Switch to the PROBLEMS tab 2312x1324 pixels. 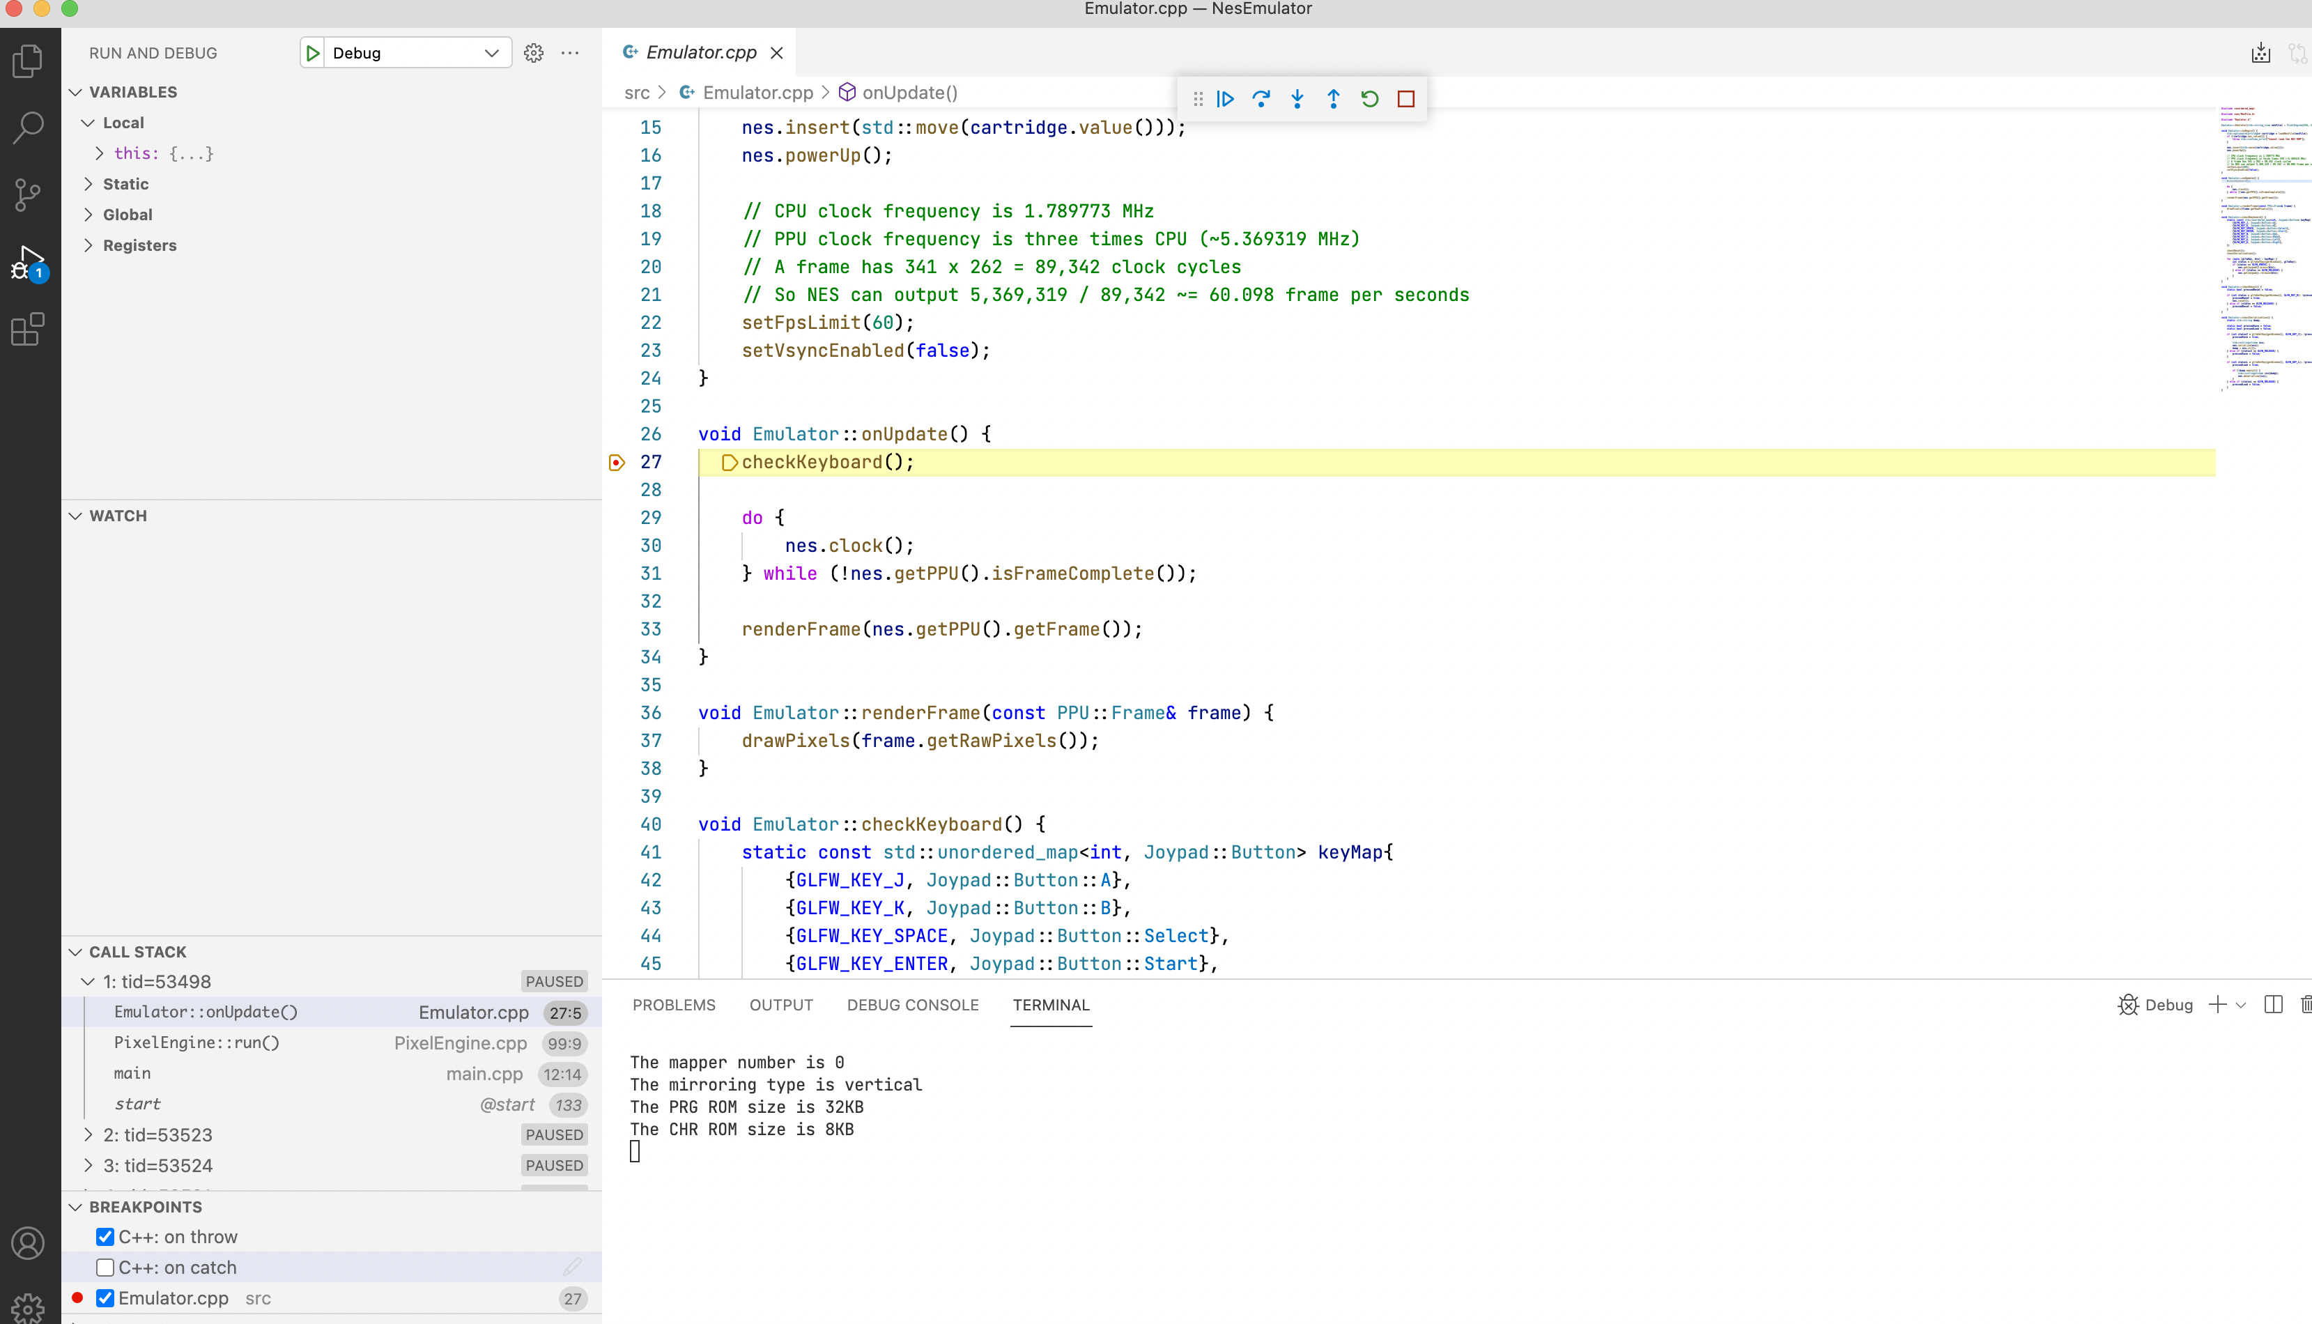(674, 1005)
